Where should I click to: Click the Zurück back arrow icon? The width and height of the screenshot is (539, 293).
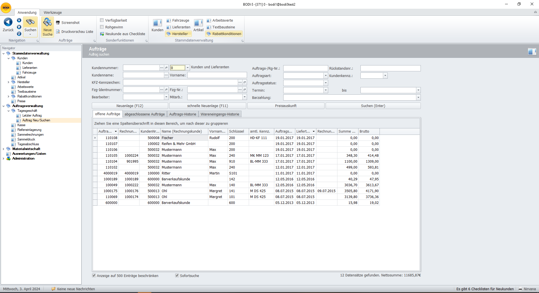8,22
